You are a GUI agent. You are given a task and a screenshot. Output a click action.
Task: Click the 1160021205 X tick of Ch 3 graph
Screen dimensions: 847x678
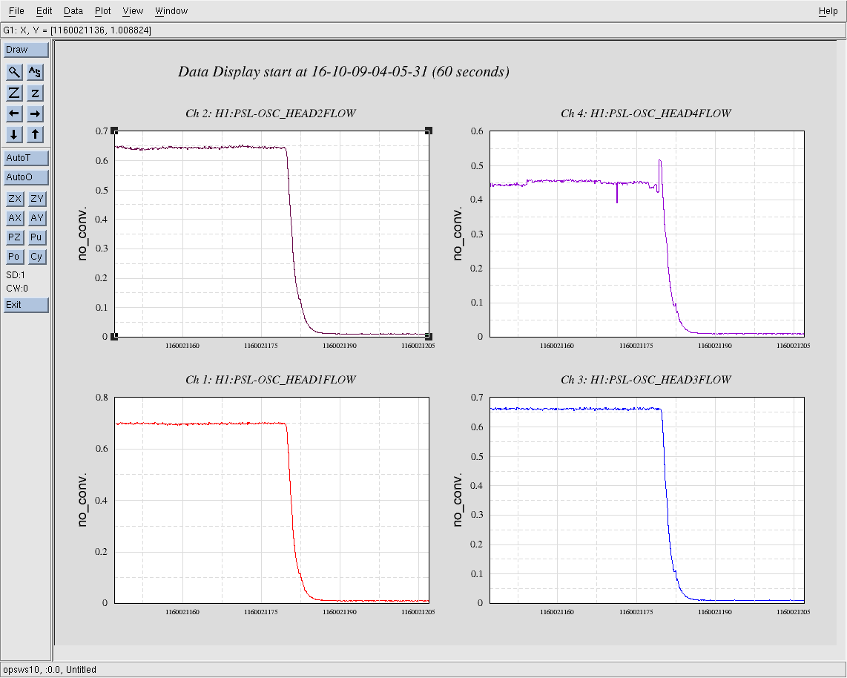(x=794, y=612)
